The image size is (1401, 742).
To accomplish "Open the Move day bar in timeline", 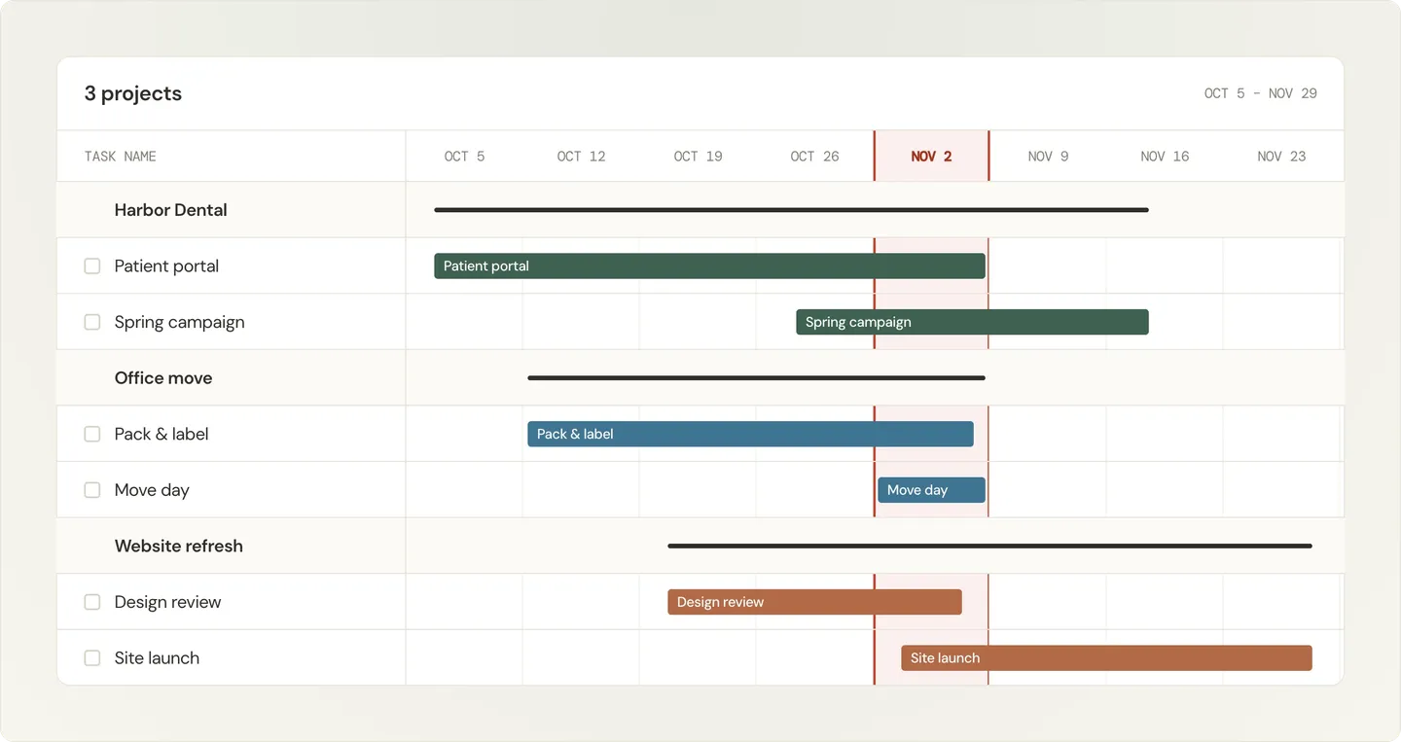I will coord(931,490).
